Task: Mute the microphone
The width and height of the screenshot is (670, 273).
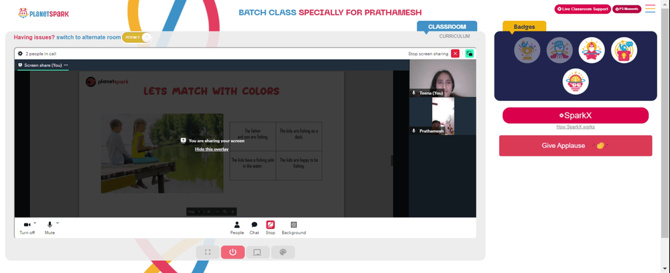Action: click(50, 227)
